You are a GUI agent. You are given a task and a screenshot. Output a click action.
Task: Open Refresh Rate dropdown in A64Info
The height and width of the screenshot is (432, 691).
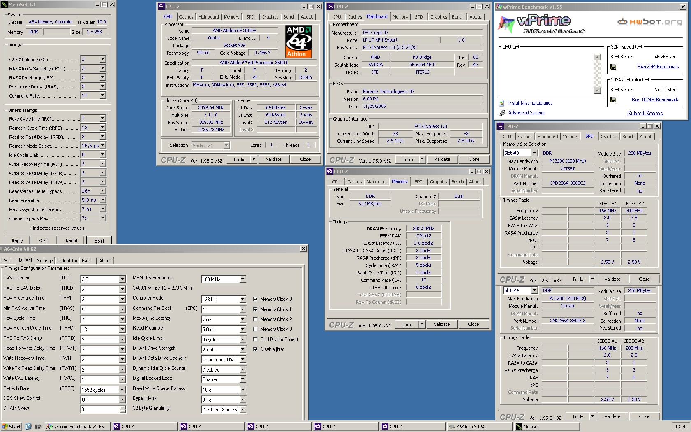tap(122, 390)
